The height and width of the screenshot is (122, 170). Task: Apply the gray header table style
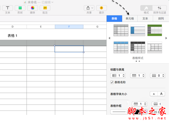pos(121,30)
